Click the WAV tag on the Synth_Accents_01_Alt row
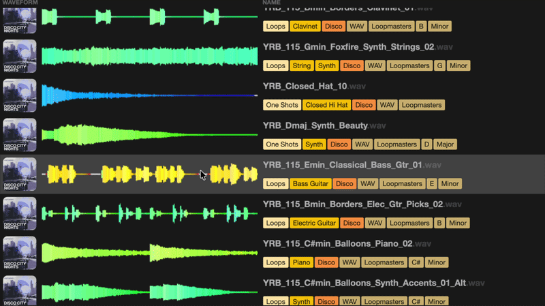 click(349, 301)
